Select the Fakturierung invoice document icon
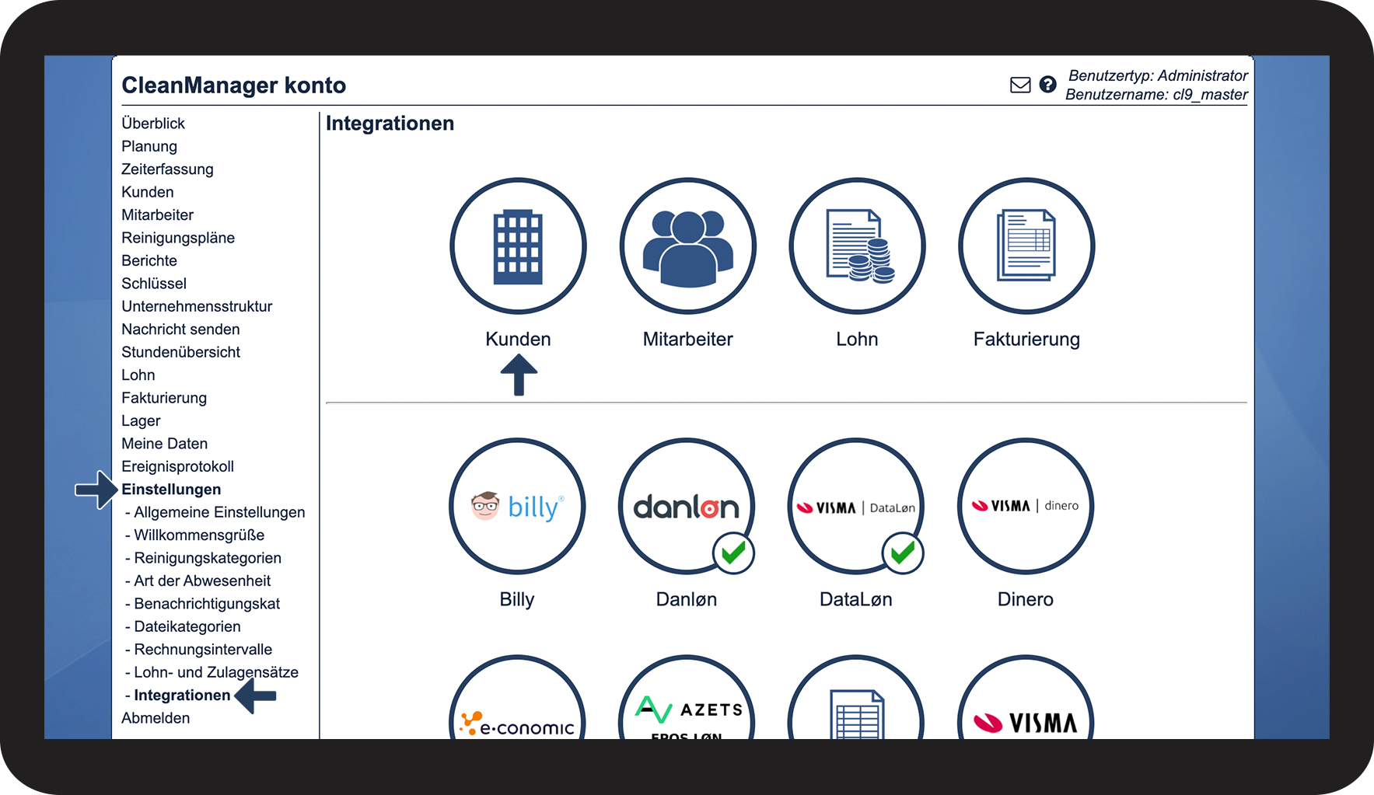 [1026, 246]
